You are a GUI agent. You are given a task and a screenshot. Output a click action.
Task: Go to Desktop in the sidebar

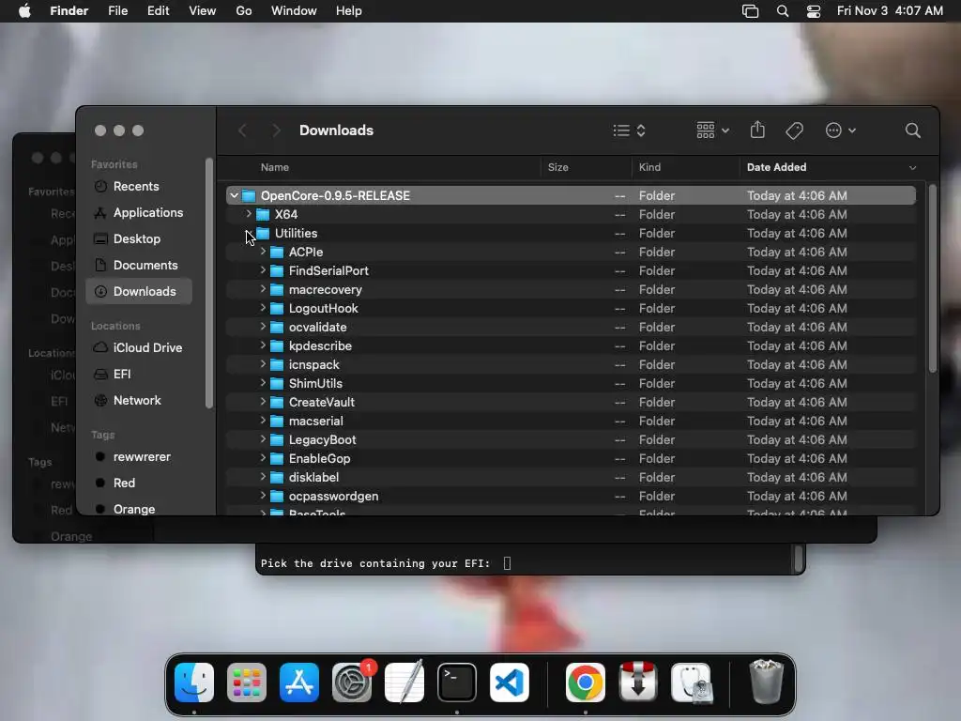pyautogui.click(x=139, y=239)
